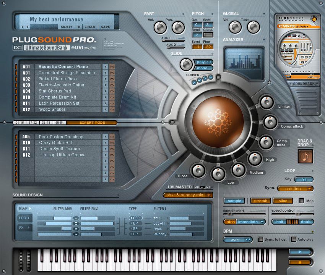Click the Part Pan. knob
325x275 pixels.
[x=178, y=27]
